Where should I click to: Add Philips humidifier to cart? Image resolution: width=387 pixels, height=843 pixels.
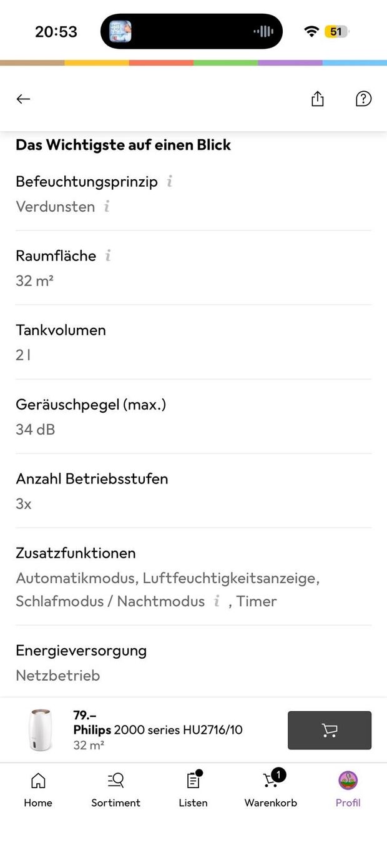(x=330, y=730)
